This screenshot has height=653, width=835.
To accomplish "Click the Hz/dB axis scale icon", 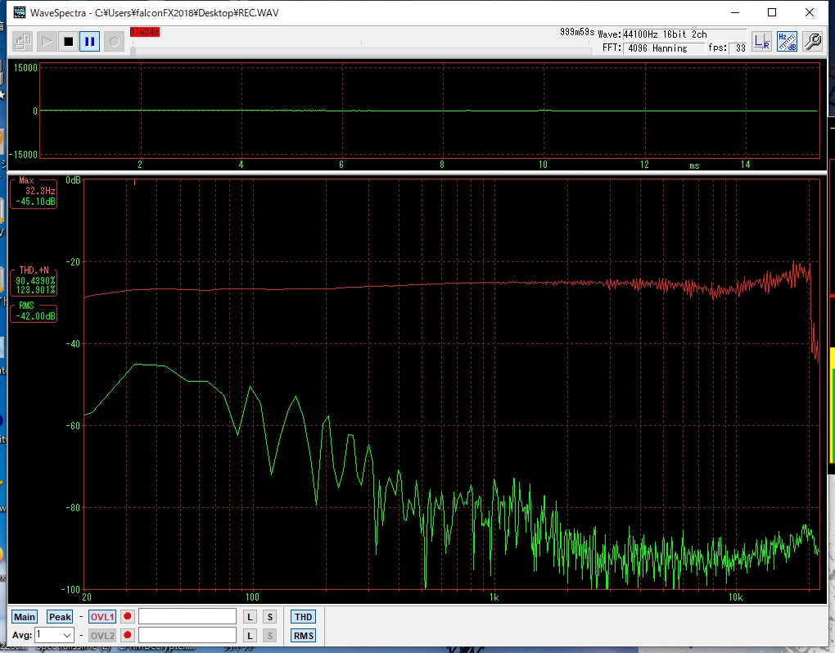I will pyautogui.click(x=787, y=41).
